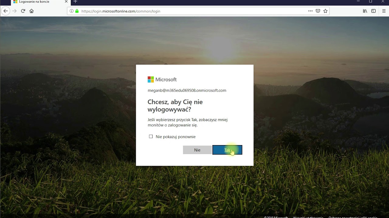The height and width of the screenshot is (218, 389).
Task: Save the page to Pocket
Action: pyautogui.click(x=318, y=11)
